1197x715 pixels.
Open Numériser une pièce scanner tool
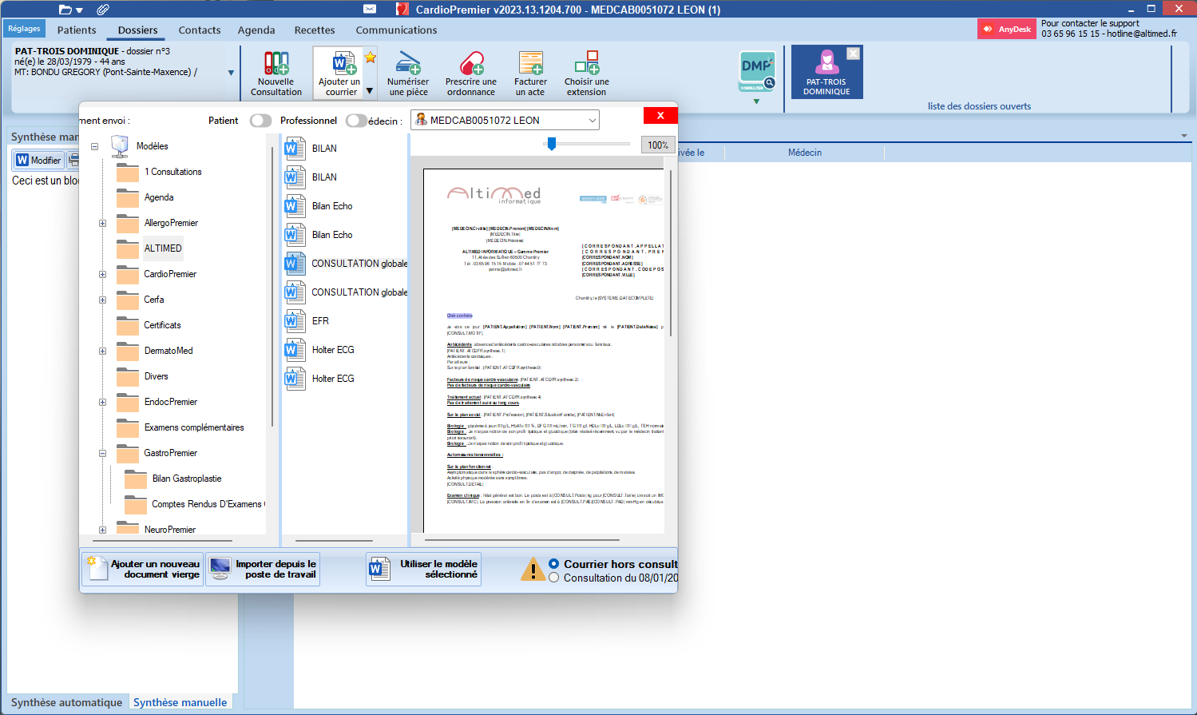(x=408, y=64)
